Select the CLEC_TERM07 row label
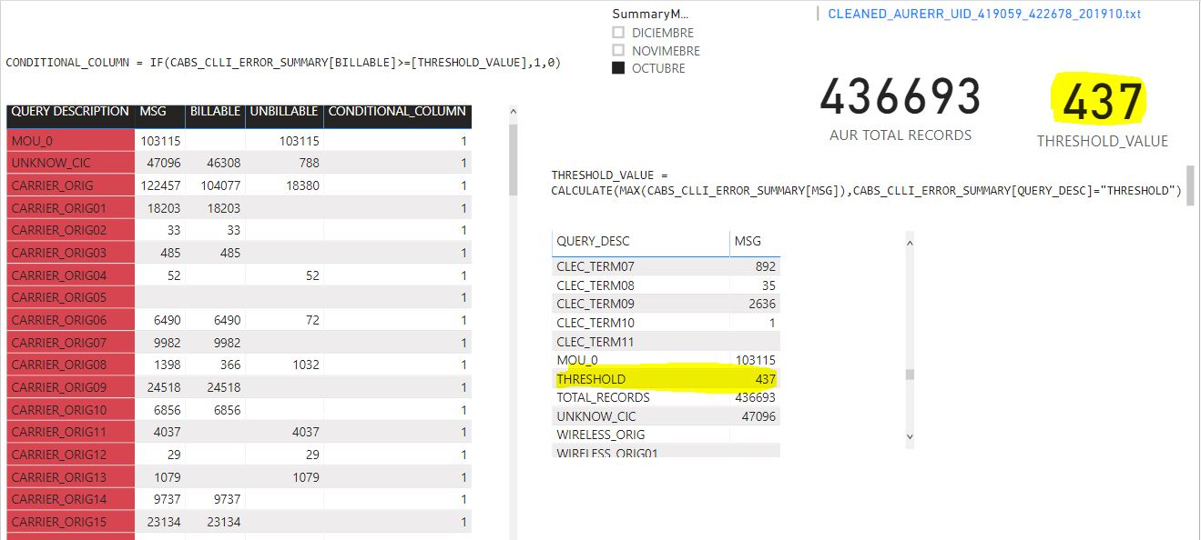1201x540 pixels. click(x=595, y=266)
